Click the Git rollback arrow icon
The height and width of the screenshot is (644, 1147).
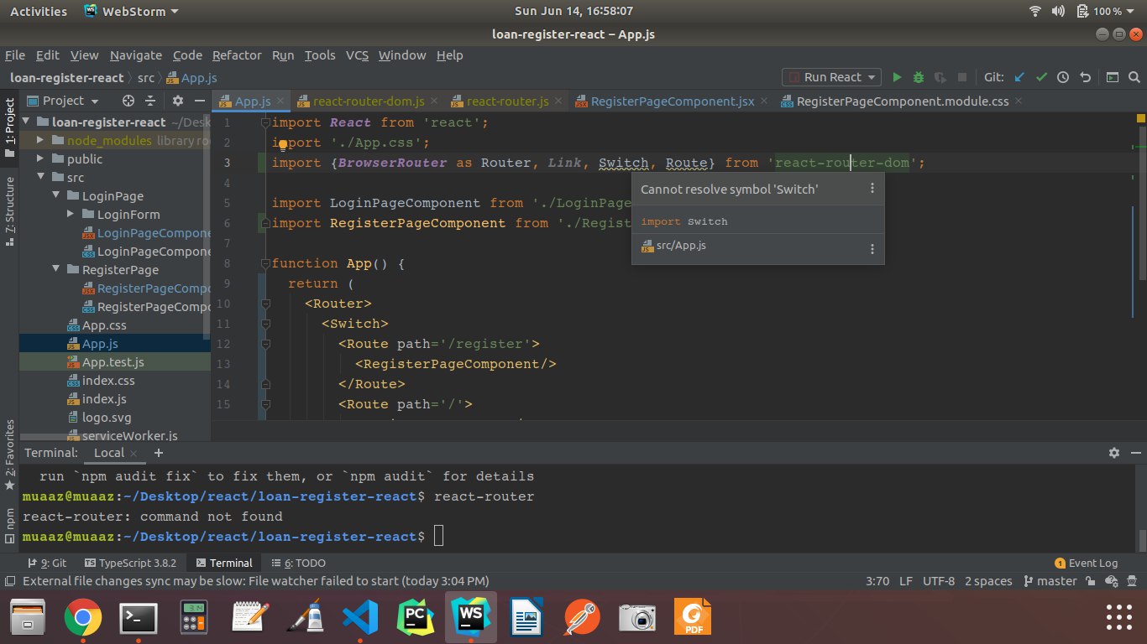point(1085,77)
